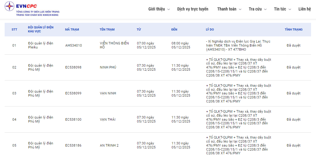Click the Mã trạm column header
This screenshot has height=158, width=316.
tap(72, 30)
